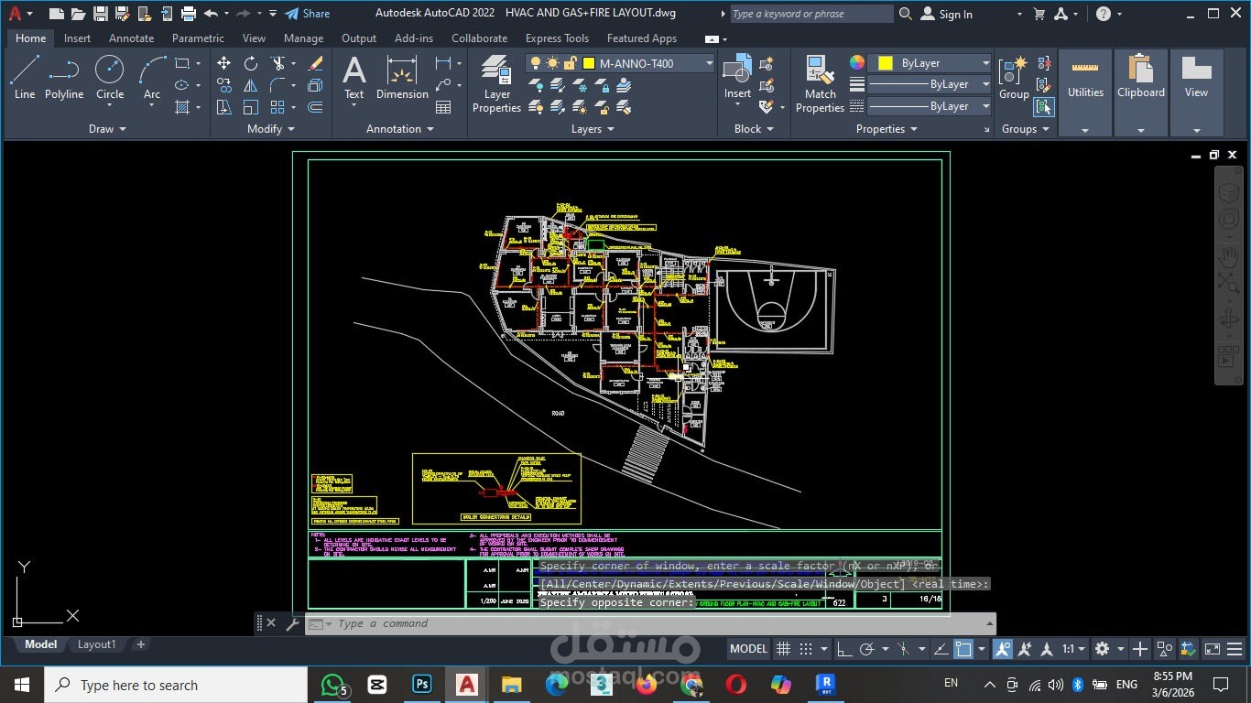Click the Group icon in Groups panel

click(1014, 73)
